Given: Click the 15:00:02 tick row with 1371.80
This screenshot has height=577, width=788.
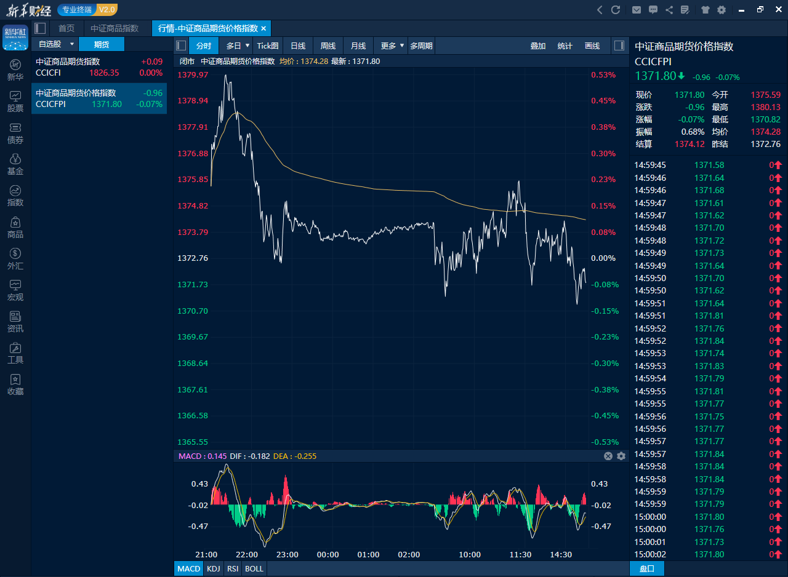Looking at the screenshot, I should click(709, 554).
